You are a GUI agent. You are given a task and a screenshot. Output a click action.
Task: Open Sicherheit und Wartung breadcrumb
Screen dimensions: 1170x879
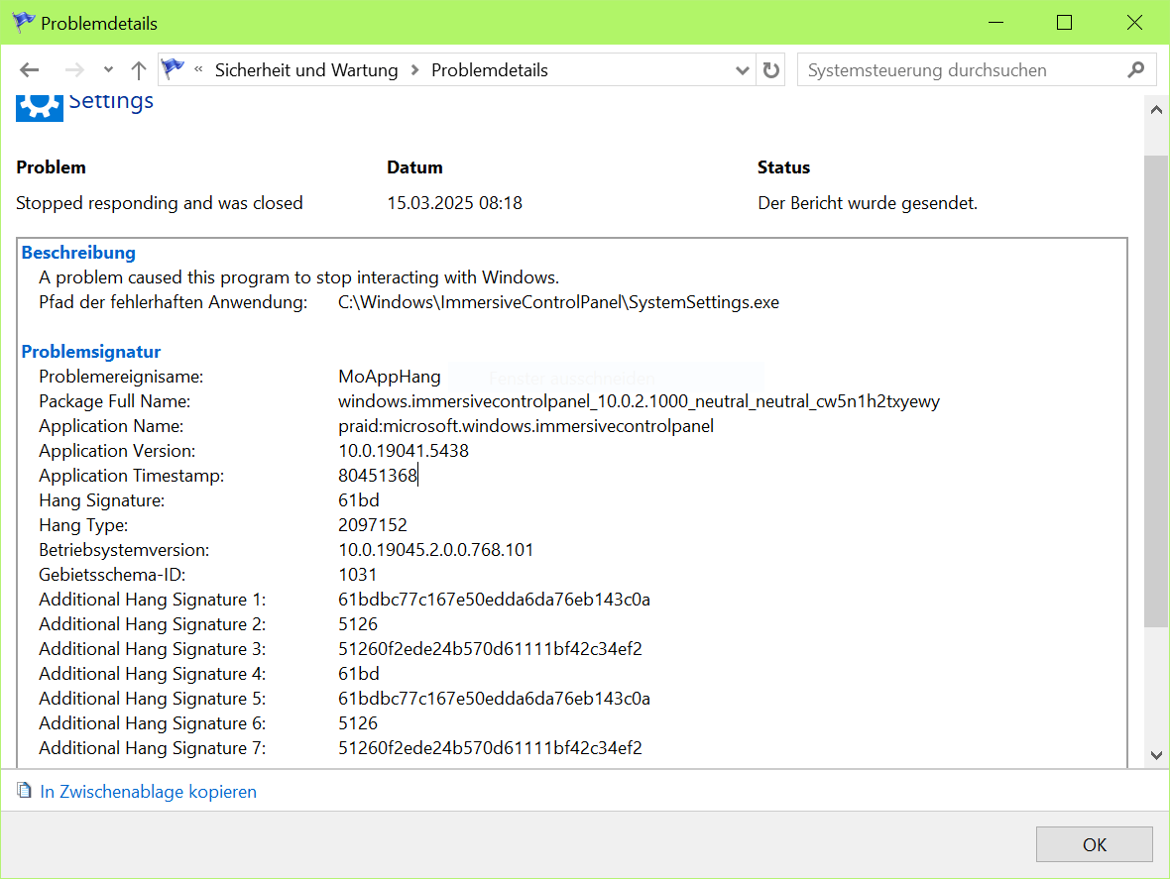coord(306,70)
